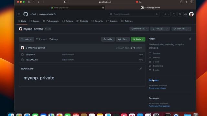Expand the green Code dropdown button

pos(138,39)
